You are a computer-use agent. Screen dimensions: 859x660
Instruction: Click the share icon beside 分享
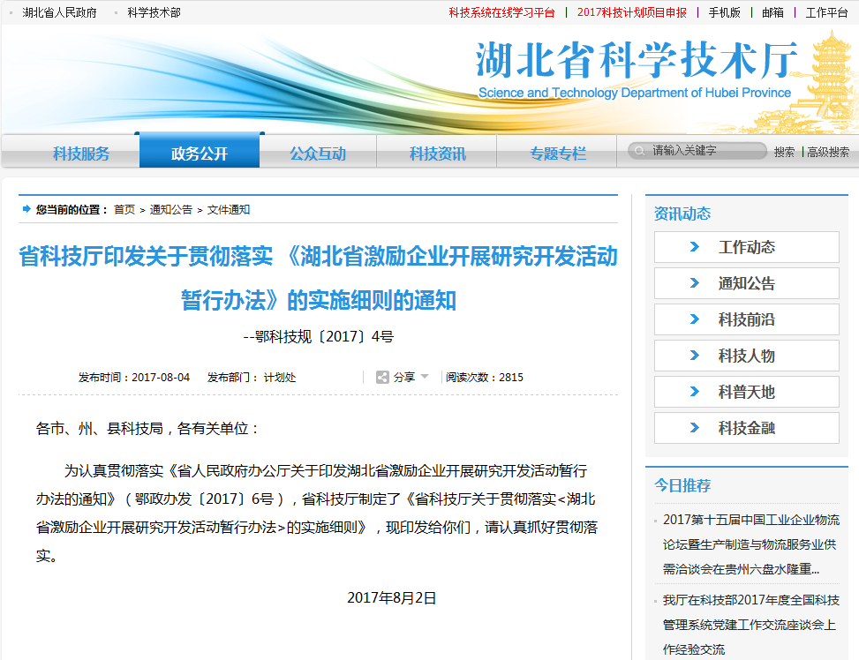(x=382, y=377)
